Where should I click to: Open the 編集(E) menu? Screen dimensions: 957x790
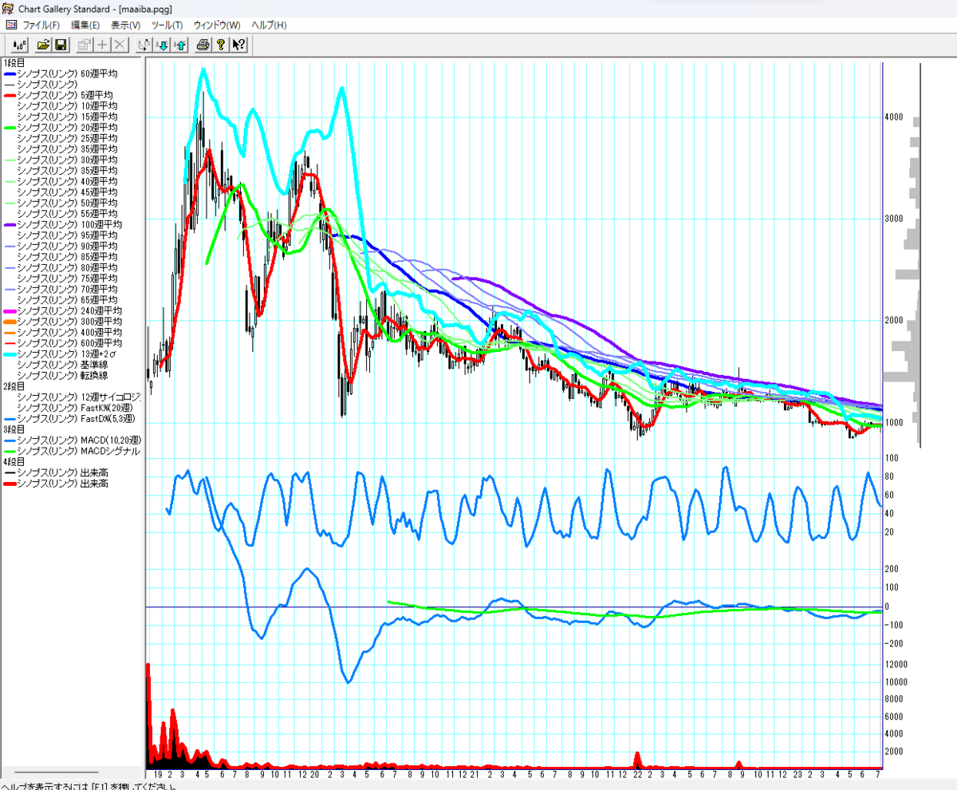pyautogui.click(x=85, y=25)
